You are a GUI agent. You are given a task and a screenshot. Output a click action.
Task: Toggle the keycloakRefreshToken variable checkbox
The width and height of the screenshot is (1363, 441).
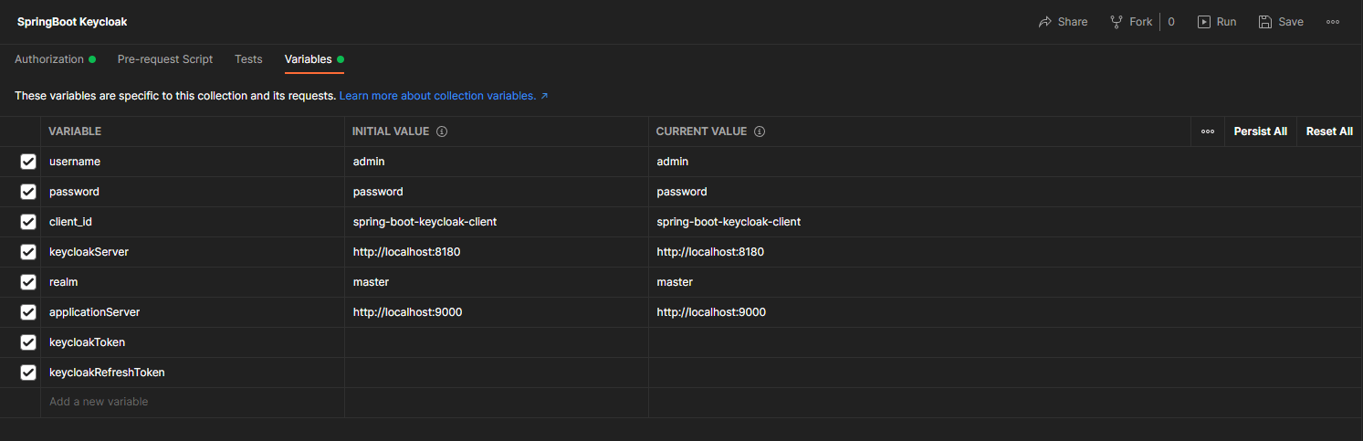(x=28, y=373)
